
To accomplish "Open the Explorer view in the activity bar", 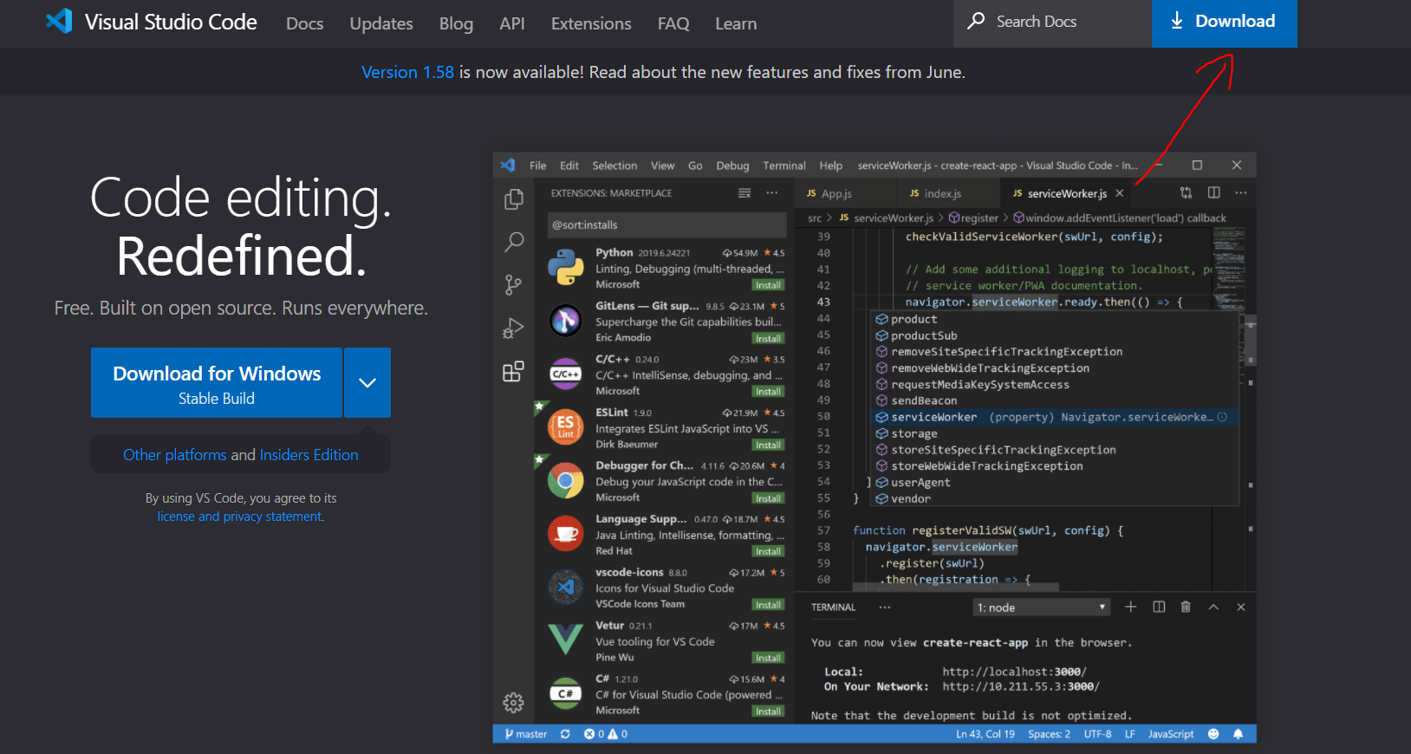I will click(514, 199).
